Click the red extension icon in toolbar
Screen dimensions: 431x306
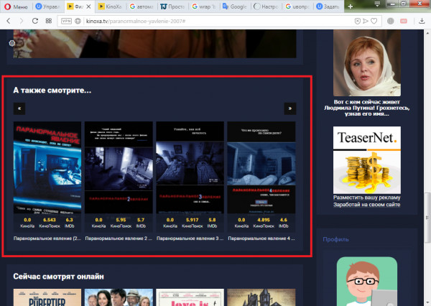[x=404, y=21]
